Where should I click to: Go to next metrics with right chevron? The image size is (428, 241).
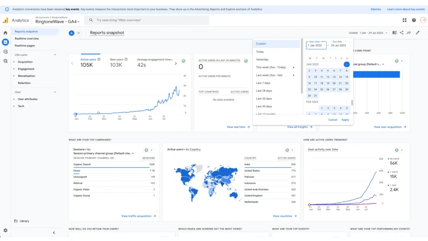point(176,64)
